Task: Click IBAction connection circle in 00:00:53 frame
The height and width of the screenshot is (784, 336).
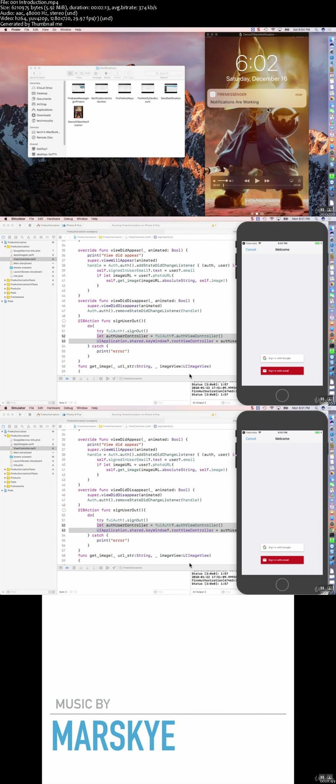Action: pos(64,321)
